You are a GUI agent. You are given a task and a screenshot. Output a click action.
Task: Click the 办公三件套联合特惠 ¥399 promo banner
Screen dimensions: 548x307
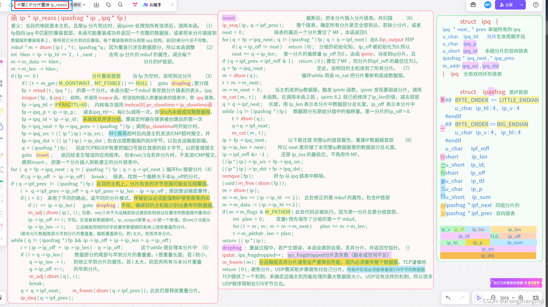click(x=516, y=282)
